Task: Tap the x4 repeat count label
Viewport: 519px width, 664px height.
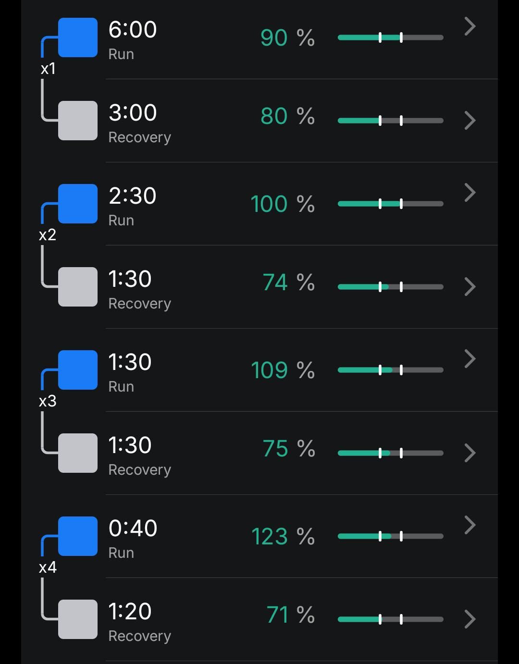Action: [x=48, y=568]
